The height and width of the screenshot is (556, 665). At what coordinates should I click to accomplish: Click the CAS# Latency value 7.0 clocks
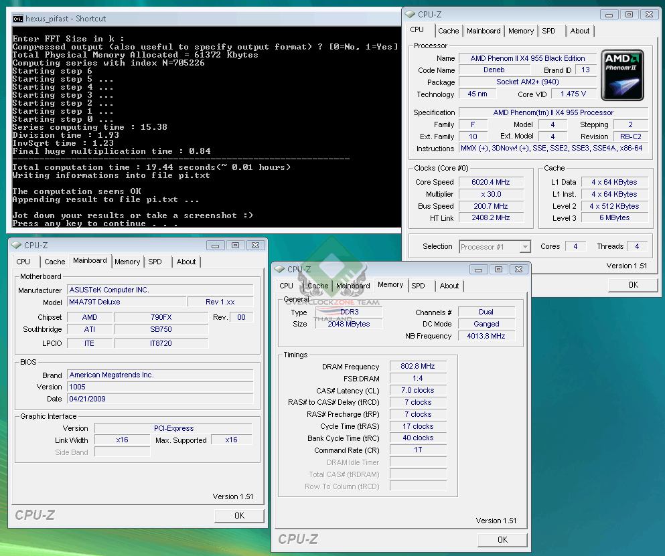tap(418, 390)
